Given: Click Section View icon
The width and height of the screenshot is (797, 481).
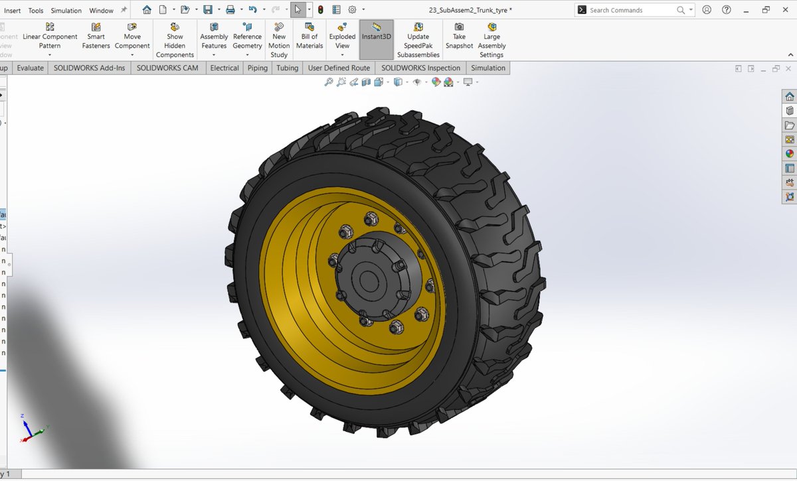Looking at the screenshot, I should click(367, 82).
